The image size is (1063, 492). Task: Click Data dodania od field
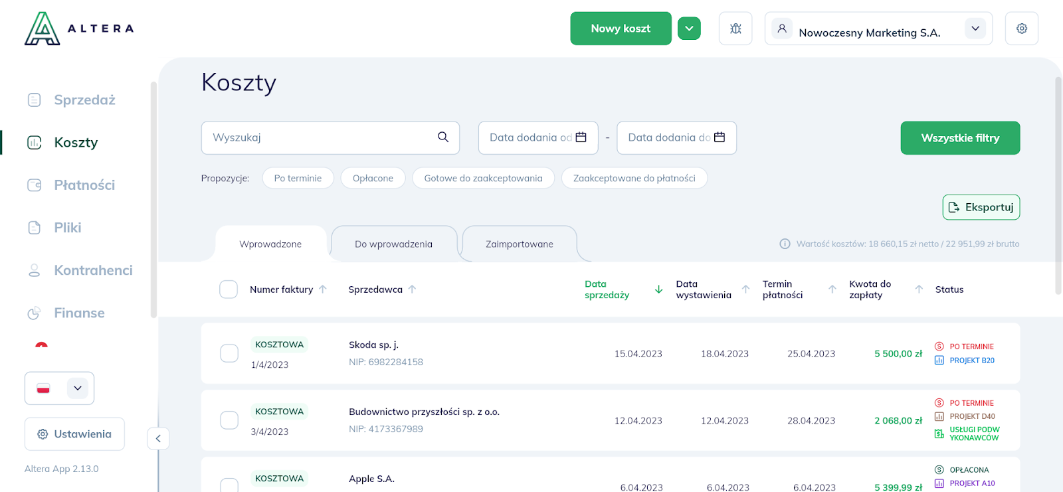pyautogui.click(x=538, y=137)
